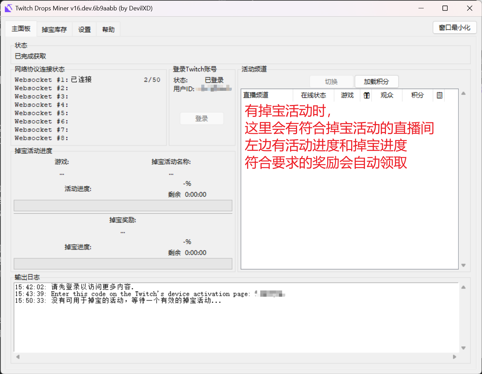
Task: Click the Twitch Drops Miner app icon
Action: click(8, 8)
